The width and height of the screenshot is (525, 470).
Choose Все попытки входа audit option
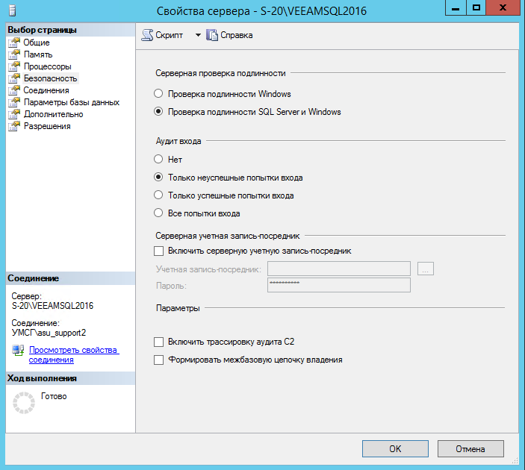click(x=158, y=213)
